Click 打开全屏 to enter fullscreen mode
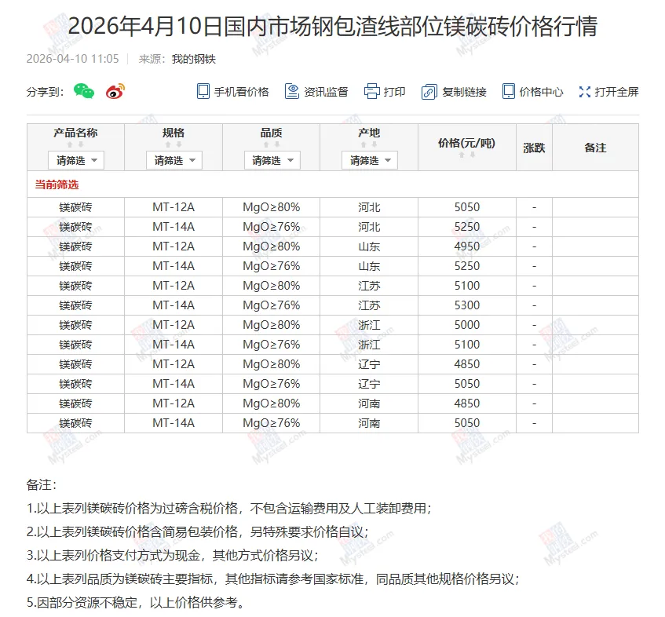 (x=585, y=91)
